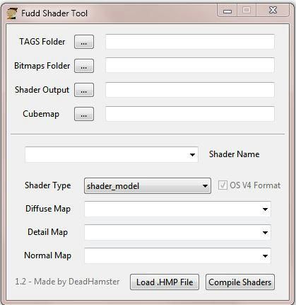Viewport: 296px width, 305px height.
Task: Click the disabled maximize window button
Action: [x=247, y=11]
